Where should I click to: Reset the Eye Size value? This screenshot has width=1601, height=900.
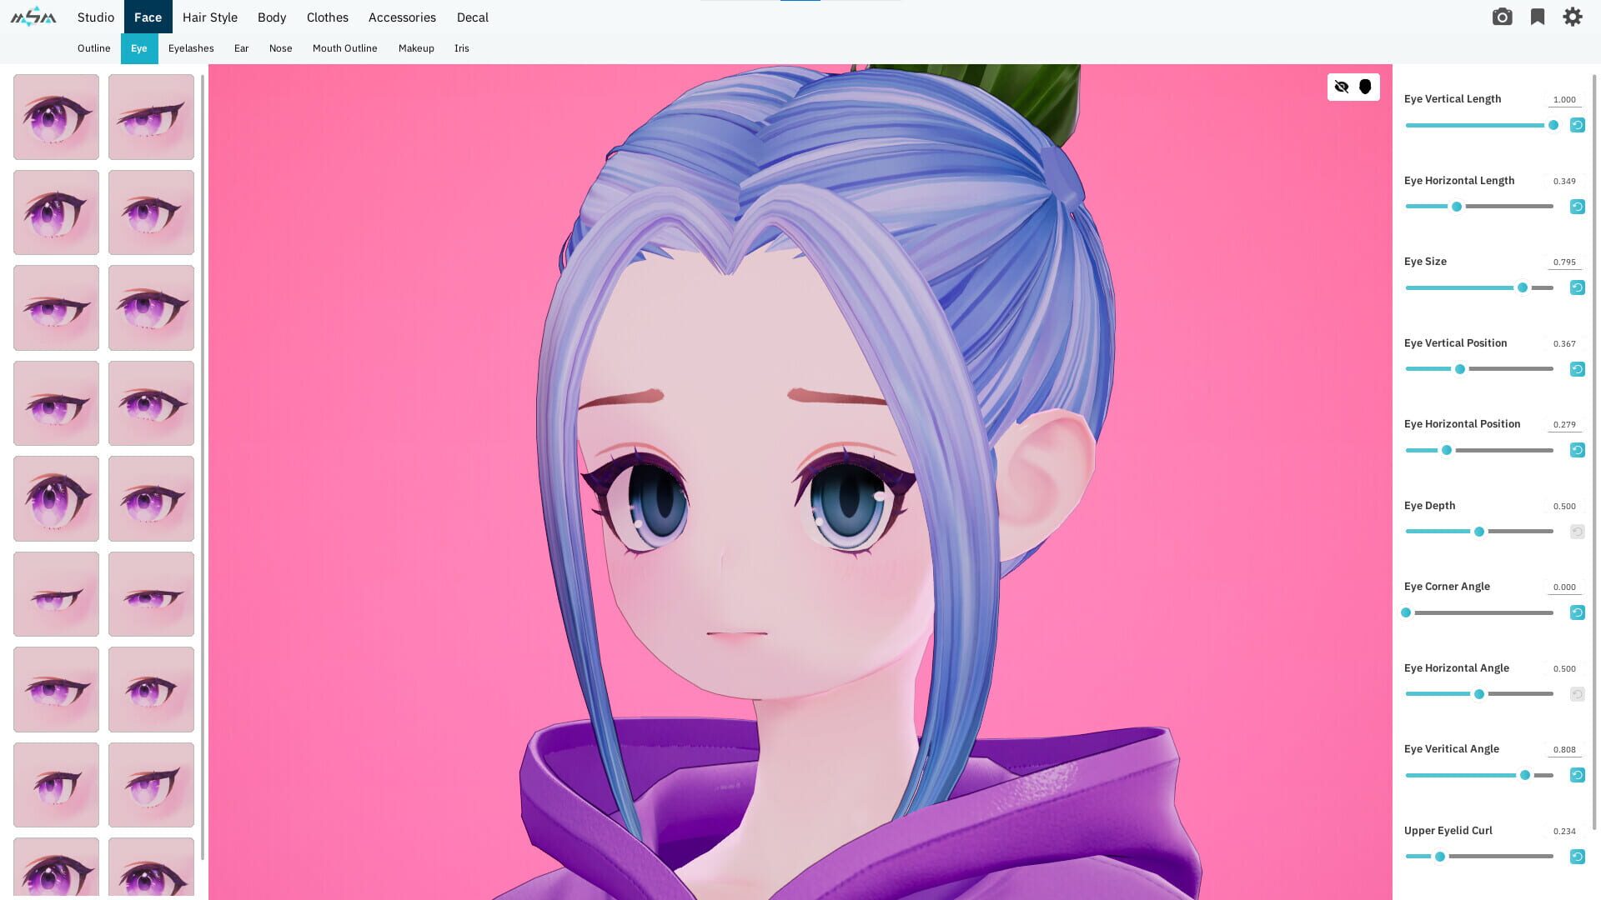pyautogui.click(x=1577, y=287)
